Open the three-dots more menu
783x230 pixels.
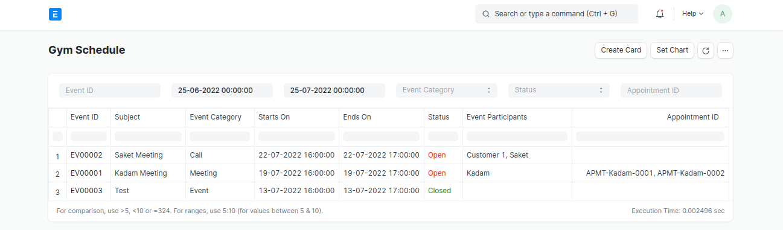(725, 51)
